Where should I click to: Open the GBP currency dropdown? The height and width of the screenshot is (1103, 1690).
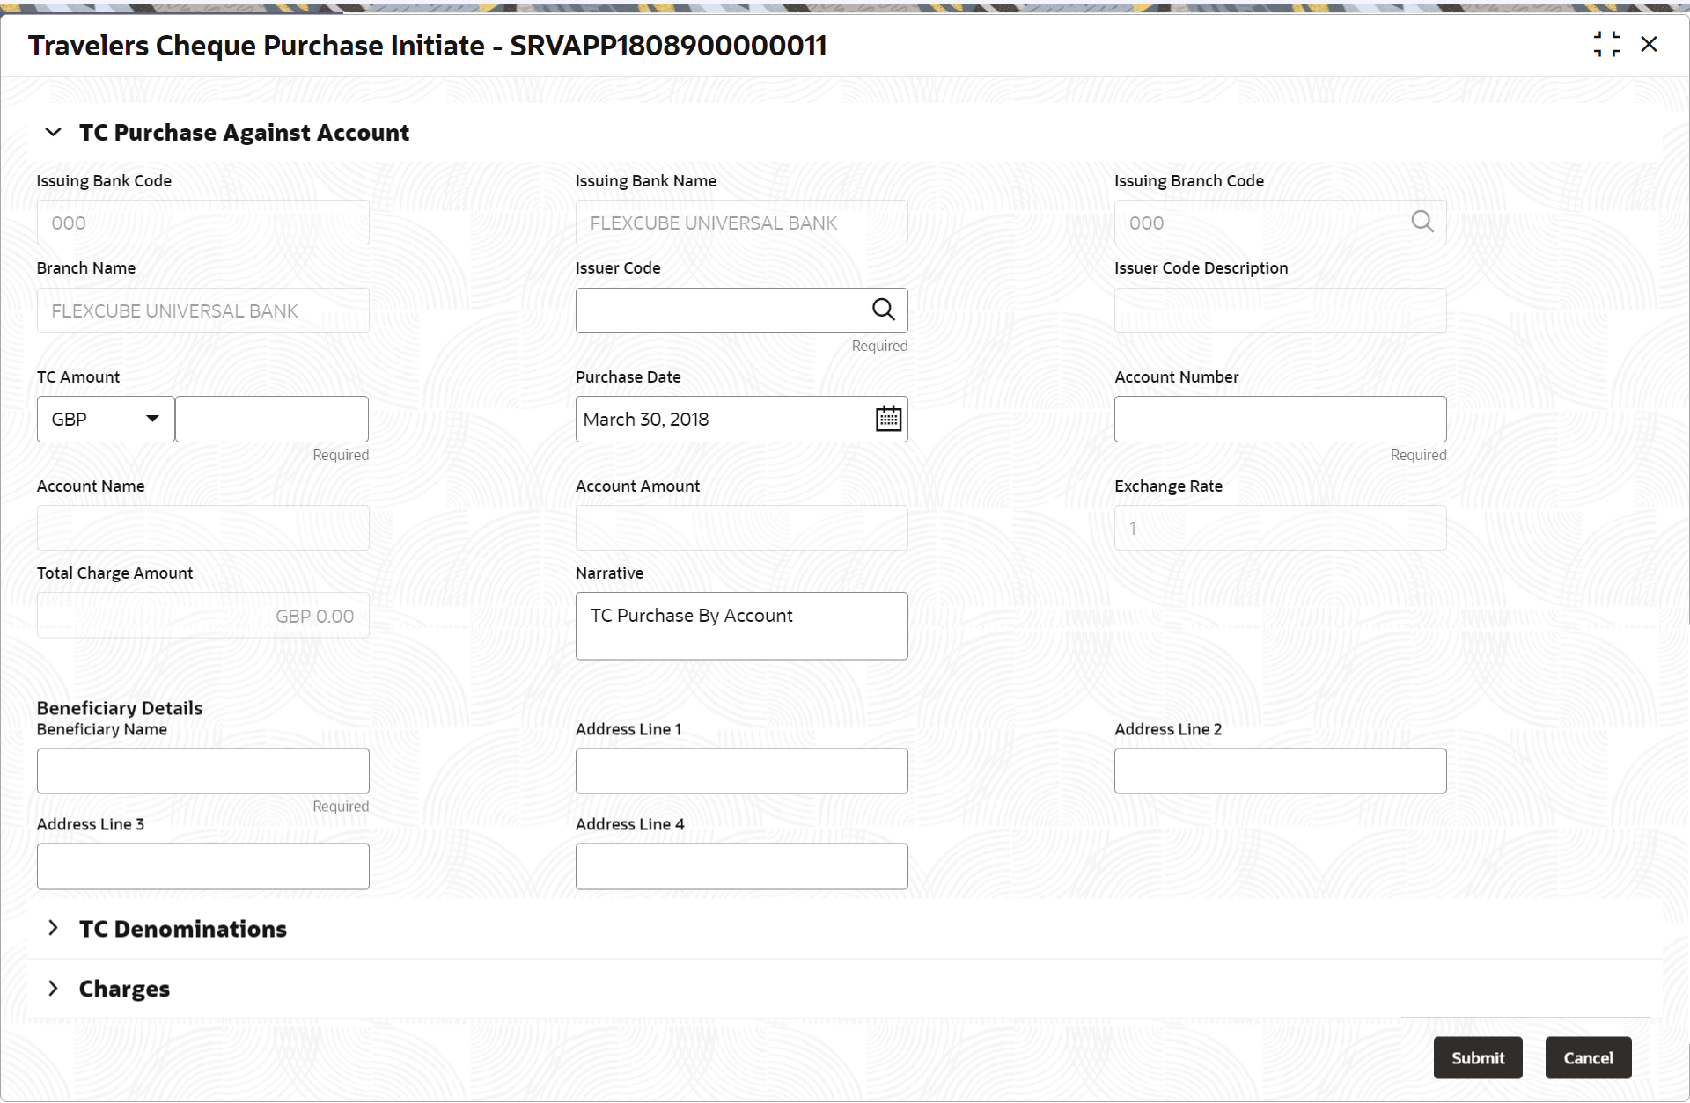pyautogui.click(x=106, y=419)
